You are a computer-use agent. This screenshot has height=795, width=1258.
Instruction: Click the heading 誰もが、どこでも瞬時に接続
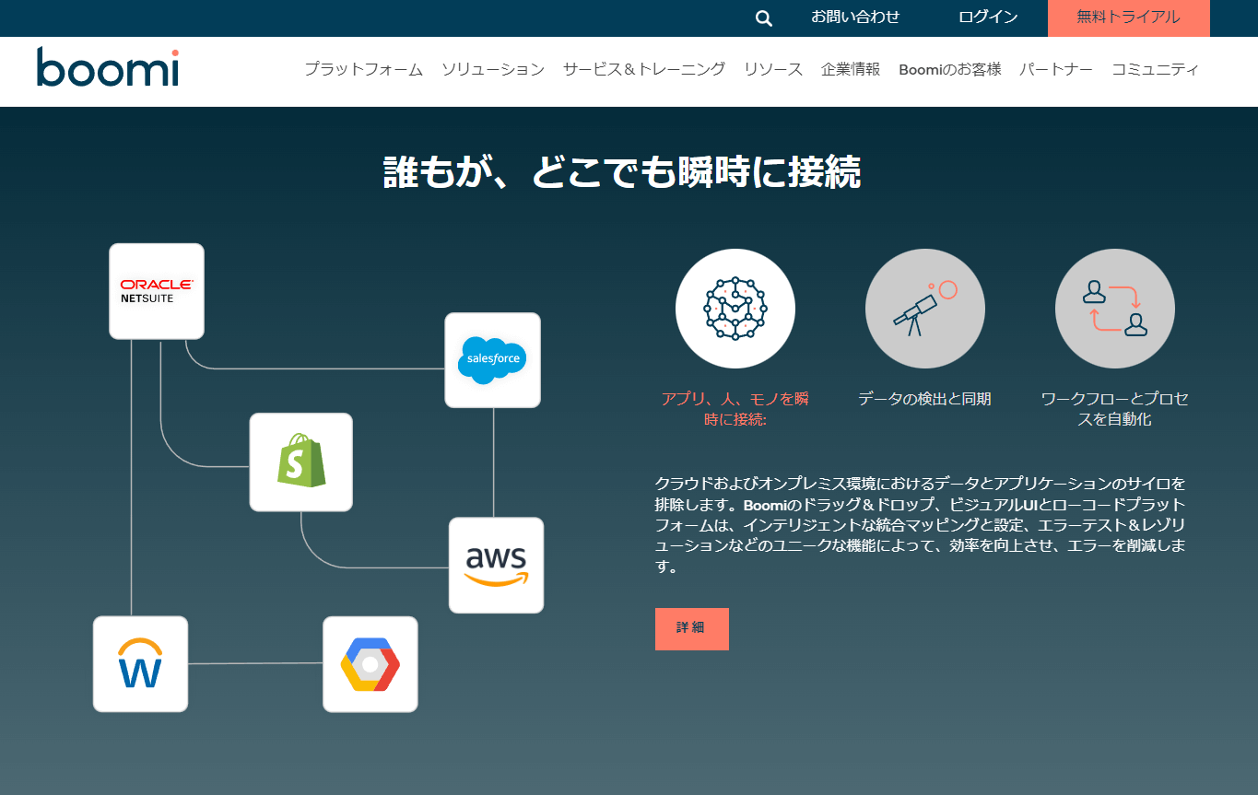tap(622, 172)
